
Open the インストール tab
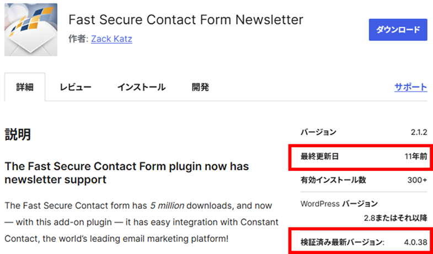141,87
